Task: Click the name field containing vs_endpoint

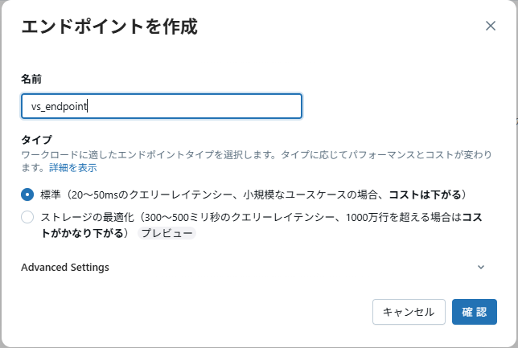Action: pos(161,106)
